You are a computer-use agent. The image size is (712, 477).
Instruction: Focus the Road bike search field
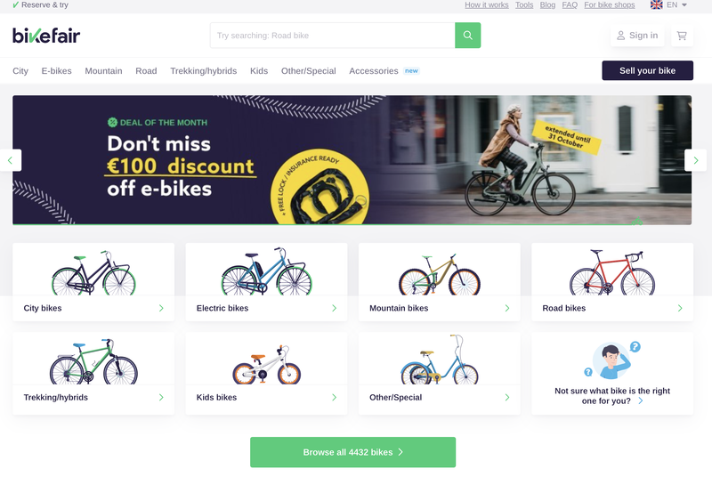tap(332, 36)
